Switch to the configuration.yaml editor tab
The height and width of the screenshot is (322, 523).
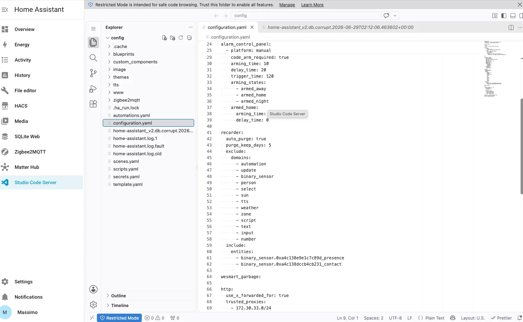point(227,28)
